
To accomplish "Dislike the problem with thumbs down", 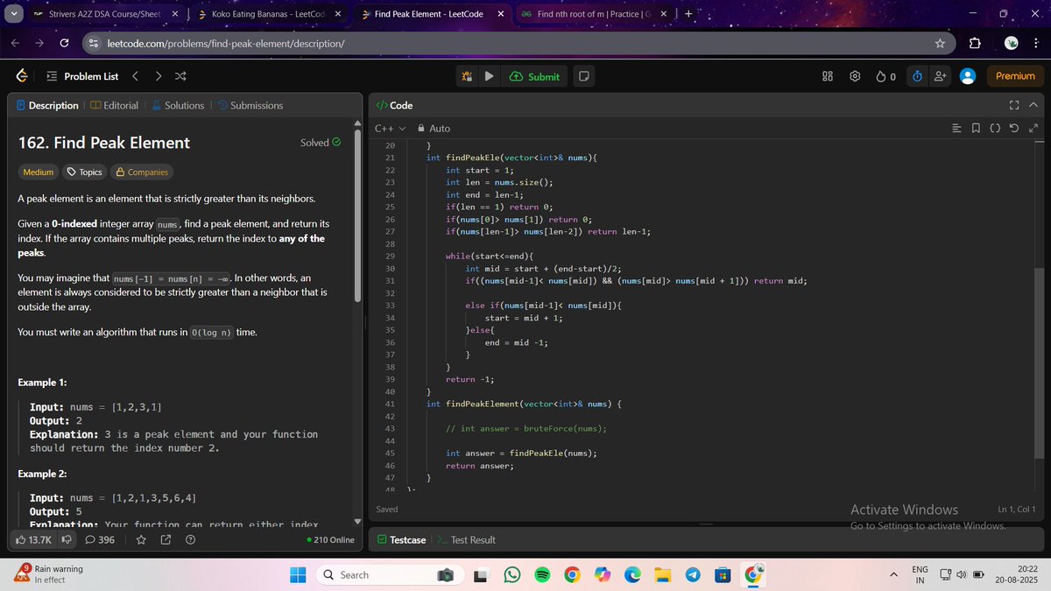I will pyautogui.click(x=67, y=539).
